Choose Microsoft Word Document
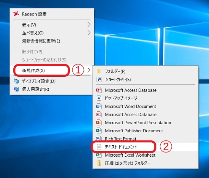 point(145,106)
